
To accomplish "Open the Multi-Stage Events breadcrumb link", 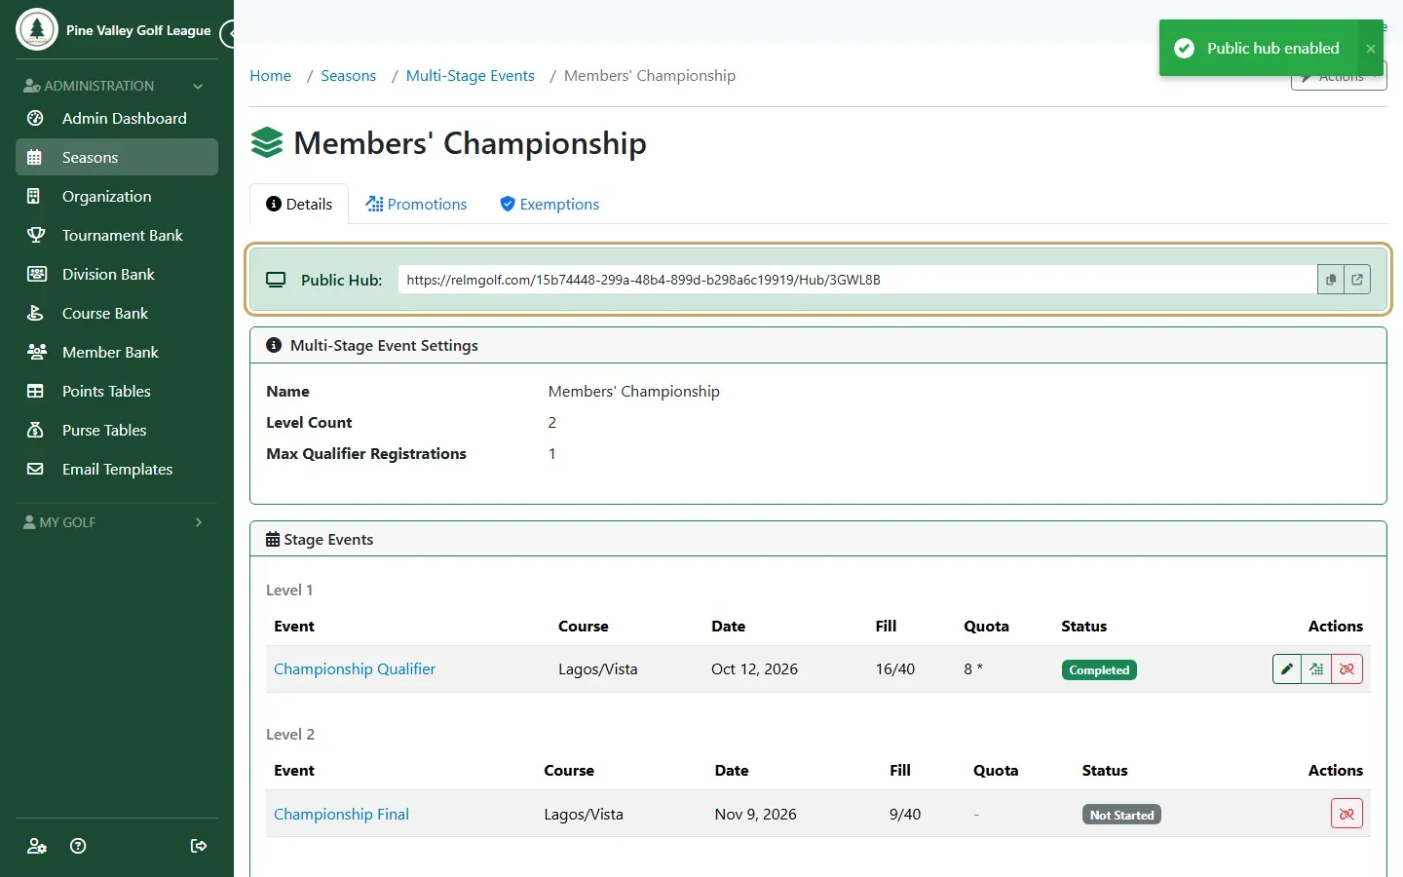I will pos(471,76).
